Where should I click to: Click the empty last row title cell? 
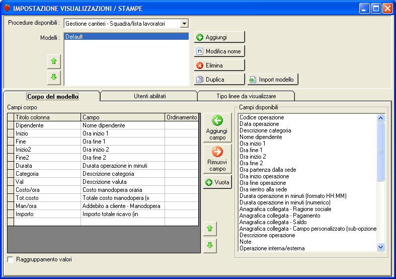point(47,222)
